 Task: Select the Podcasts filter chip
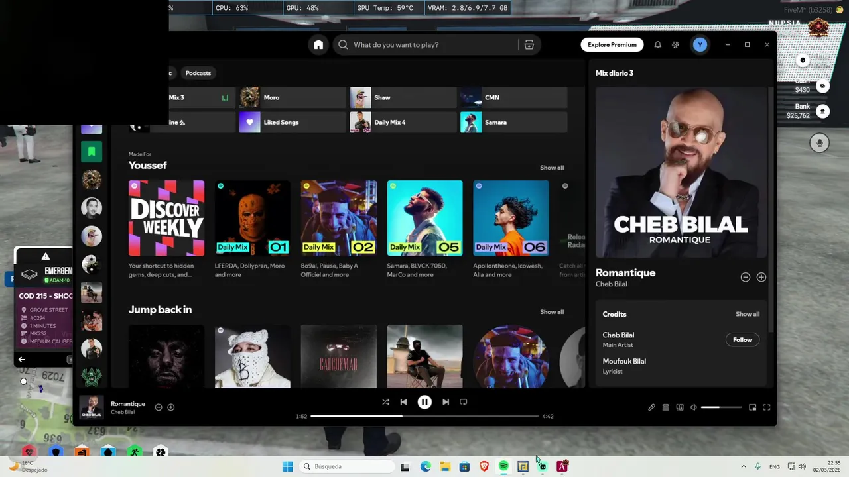[x=198, y=73]
